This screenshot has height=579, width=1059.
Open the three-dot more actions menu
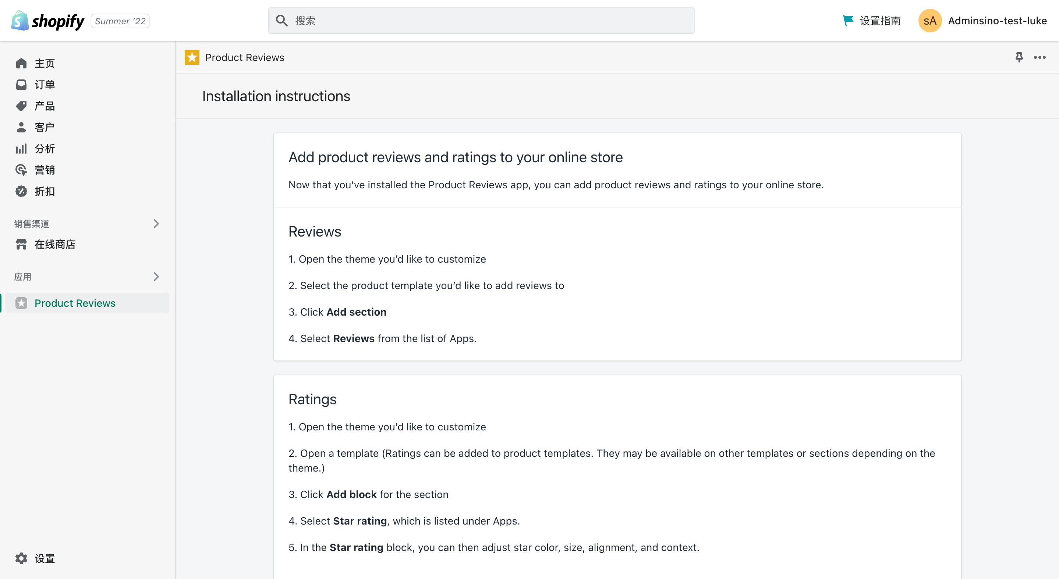click(x=1039, y=57)
